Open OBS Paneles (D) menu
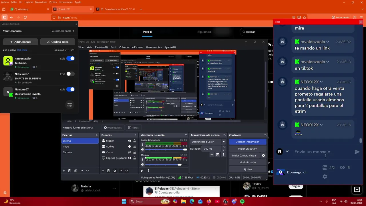Screen dimensions: 366x206 pos(102,47)
